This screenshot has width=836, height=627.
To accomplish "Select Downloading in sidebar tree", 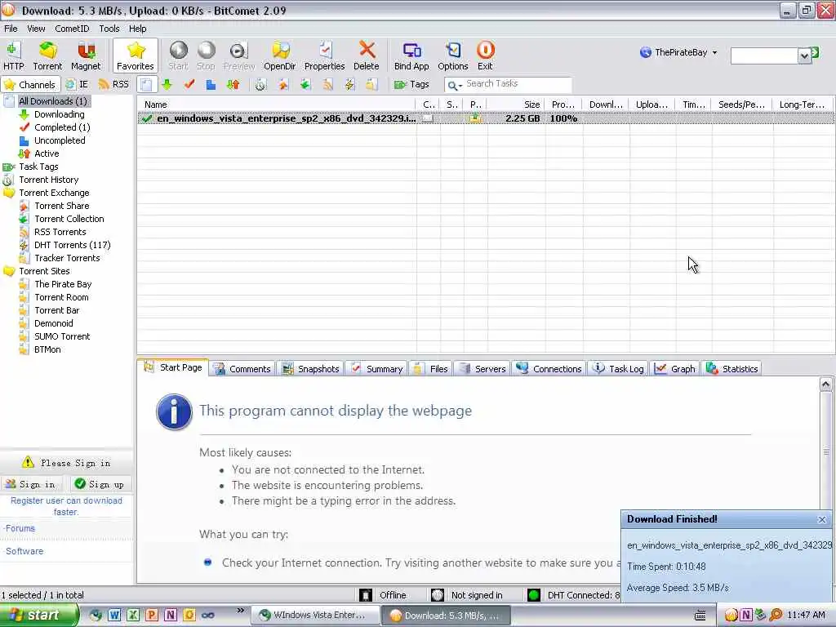I will [59, 114].
